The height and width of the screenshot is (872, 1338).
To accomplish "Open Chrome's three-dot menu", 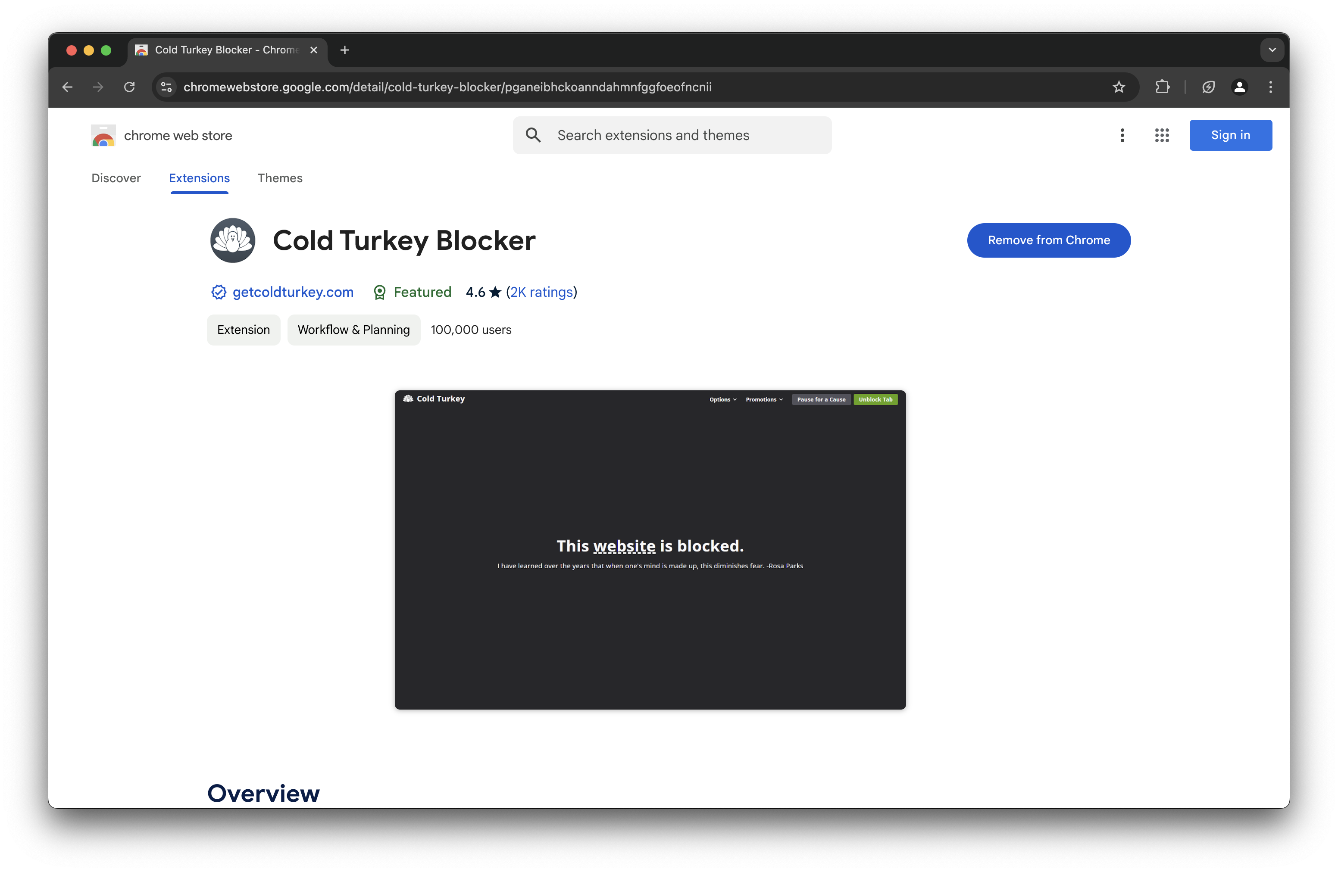I will point(1270,87).
